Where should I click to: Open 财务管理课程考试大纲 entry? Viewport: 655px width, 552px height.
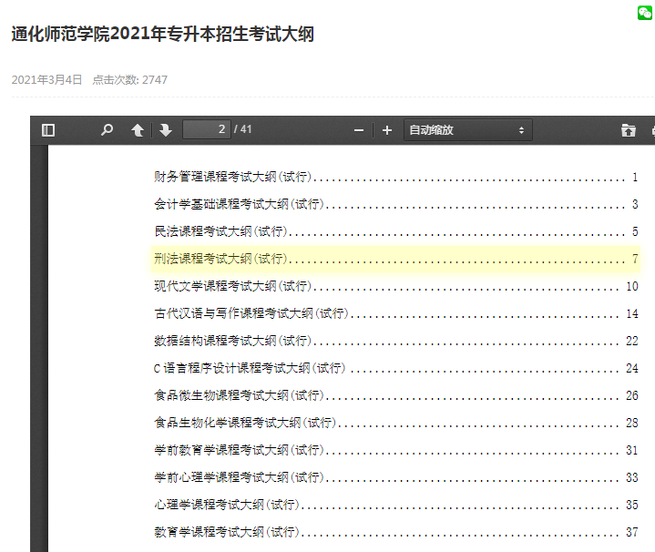tap(396, 177)
